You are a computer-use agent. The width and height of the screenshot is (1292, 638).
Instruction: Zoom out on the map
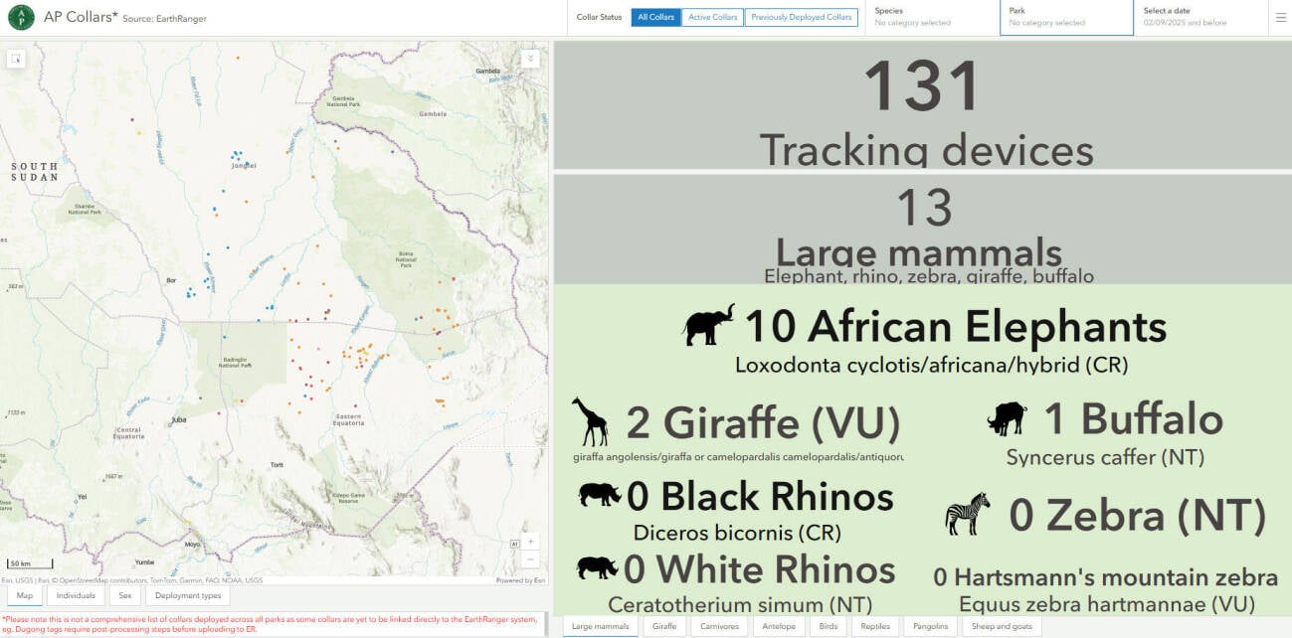pos(531,558)
